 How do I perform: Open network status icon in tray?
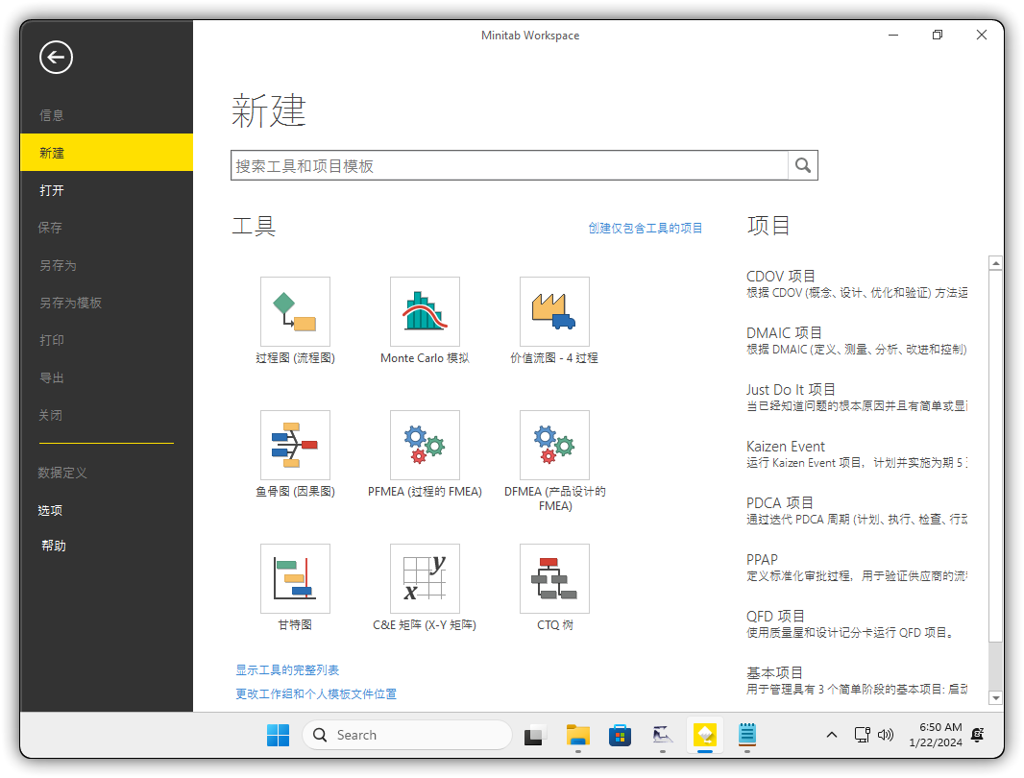click(862, 735)
